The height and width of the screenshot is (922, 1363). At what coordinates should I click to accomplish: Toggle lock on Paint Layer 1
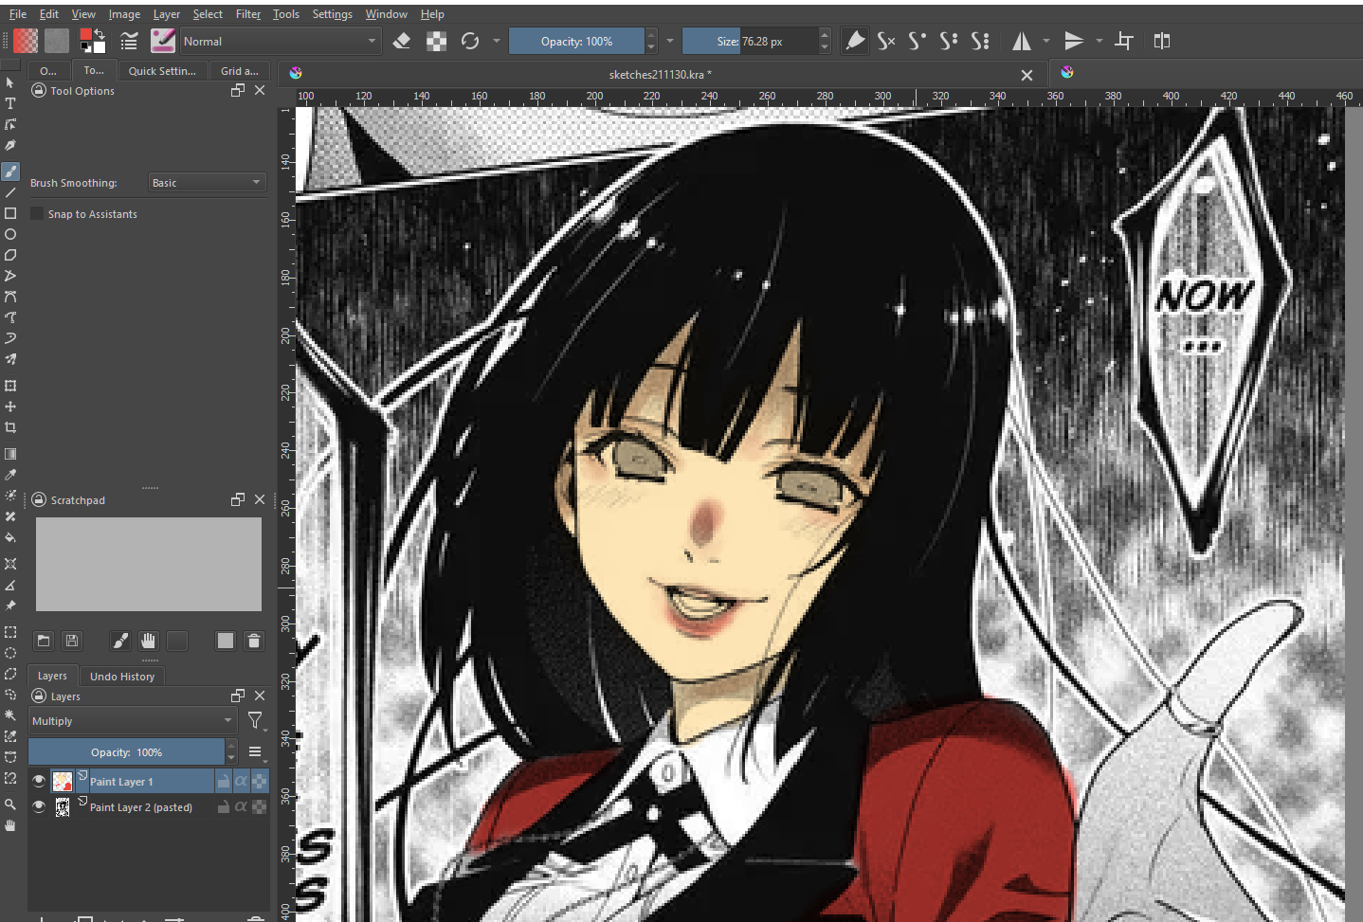click(x=224, y=781)
